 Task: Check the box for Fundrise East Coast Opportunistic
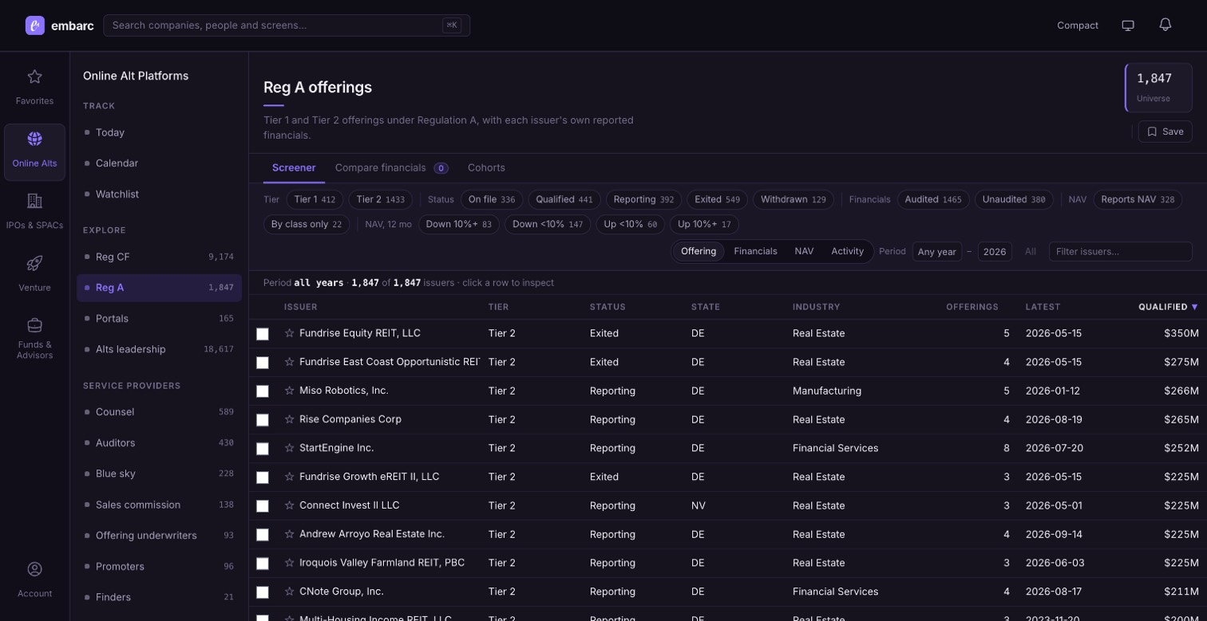(x=263, y=363)
